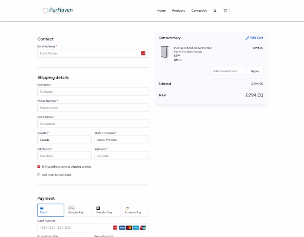Click the Subtotal amount £294.00
The image size is (304, 237).
[257, 84]
